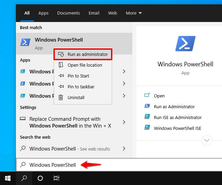
Task: Click the Search the web heading
Action: [35, 137]
